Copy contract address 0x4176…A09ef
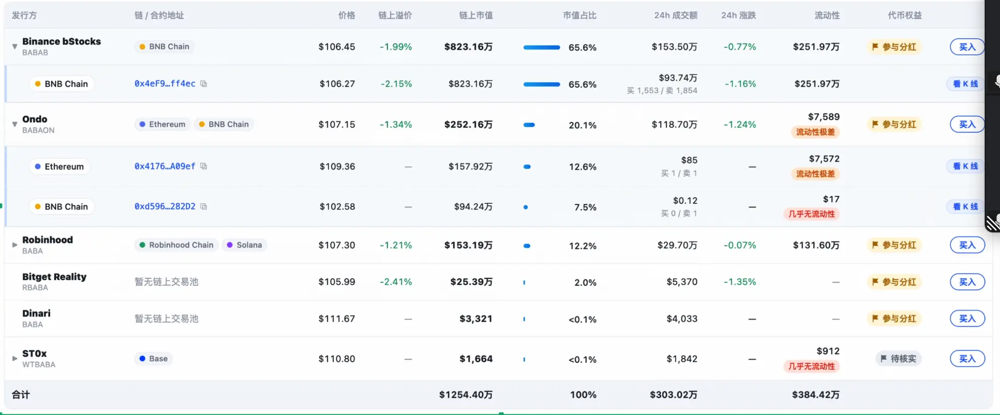 [204, 166]
